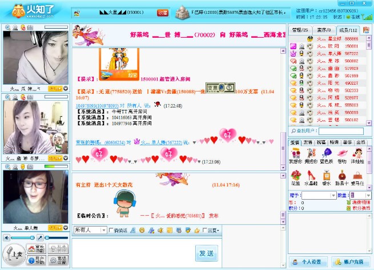Open the settings button with gear icon

pyautogui.click(x=58, y=260)
